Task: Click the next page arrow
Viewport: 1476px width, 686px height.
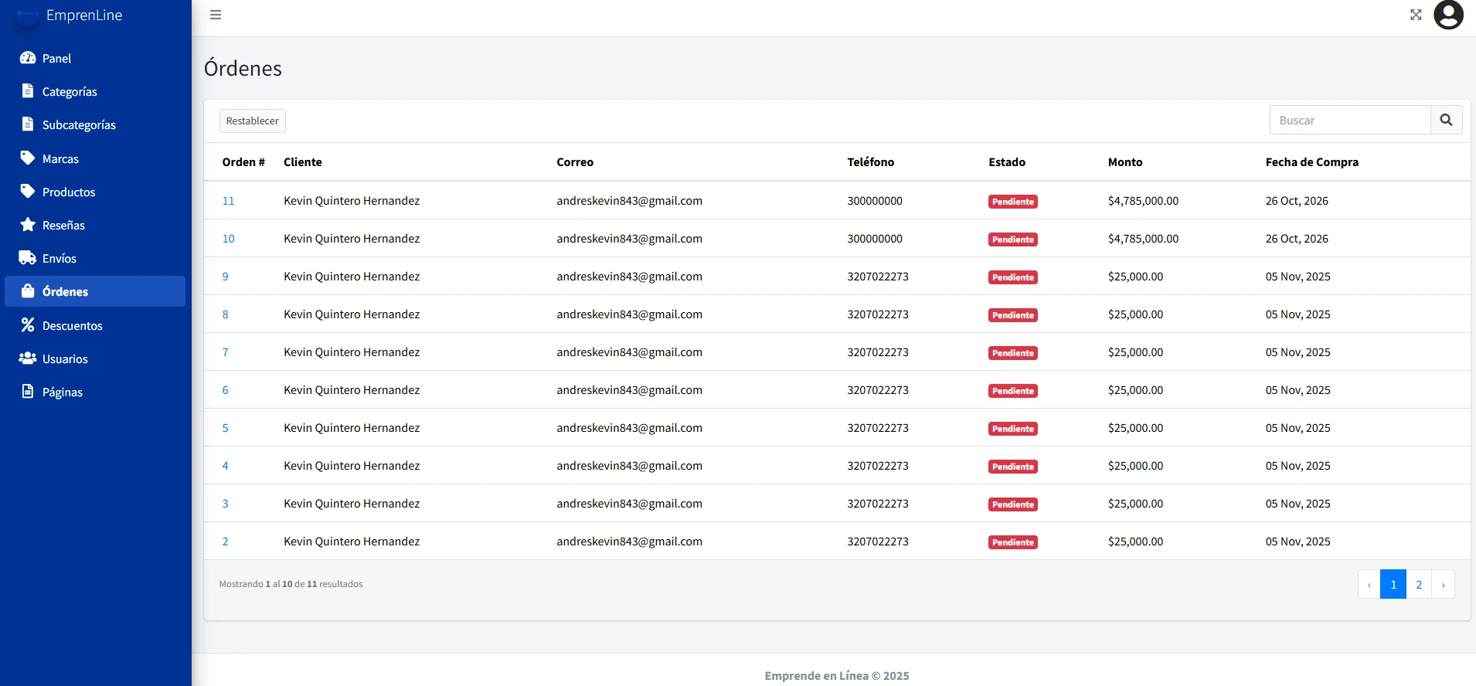Action: click(1443, 584)
